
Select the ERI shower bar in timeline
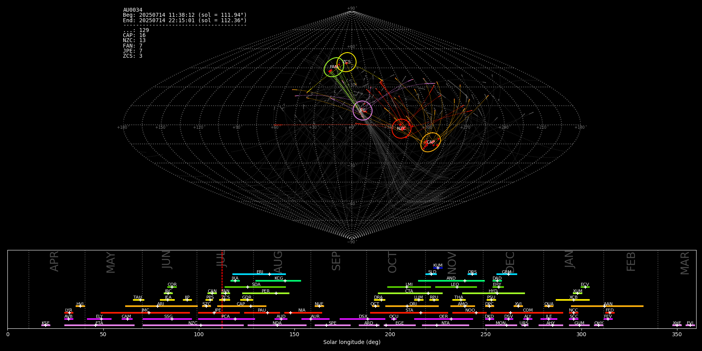(259, 274)
